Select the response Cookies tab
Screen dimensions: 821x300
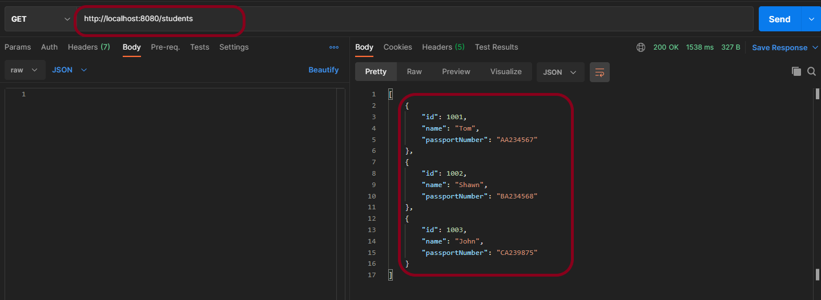(x=397, y=47)
